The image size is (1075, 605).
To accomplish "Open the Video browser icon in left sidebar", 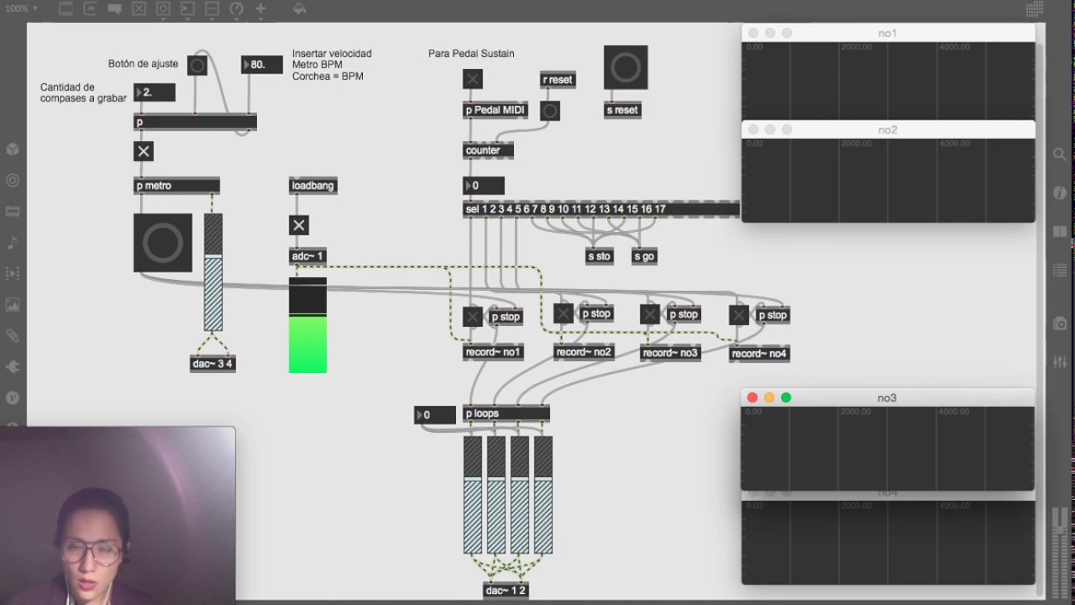I will (x=13, y=273).
